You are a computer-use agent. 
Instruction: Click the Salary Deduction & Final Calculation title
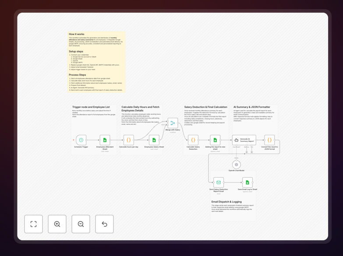click(205, 107)
